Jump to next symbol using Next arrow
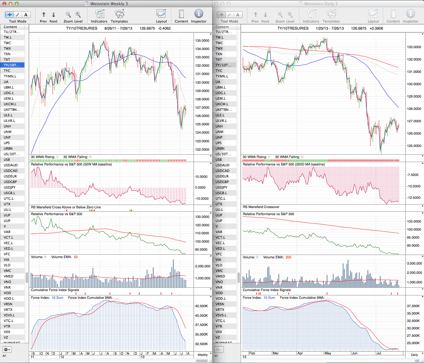The height and width of the screenshot is (363, 424). pyautogui.click(x=54, y=15)
